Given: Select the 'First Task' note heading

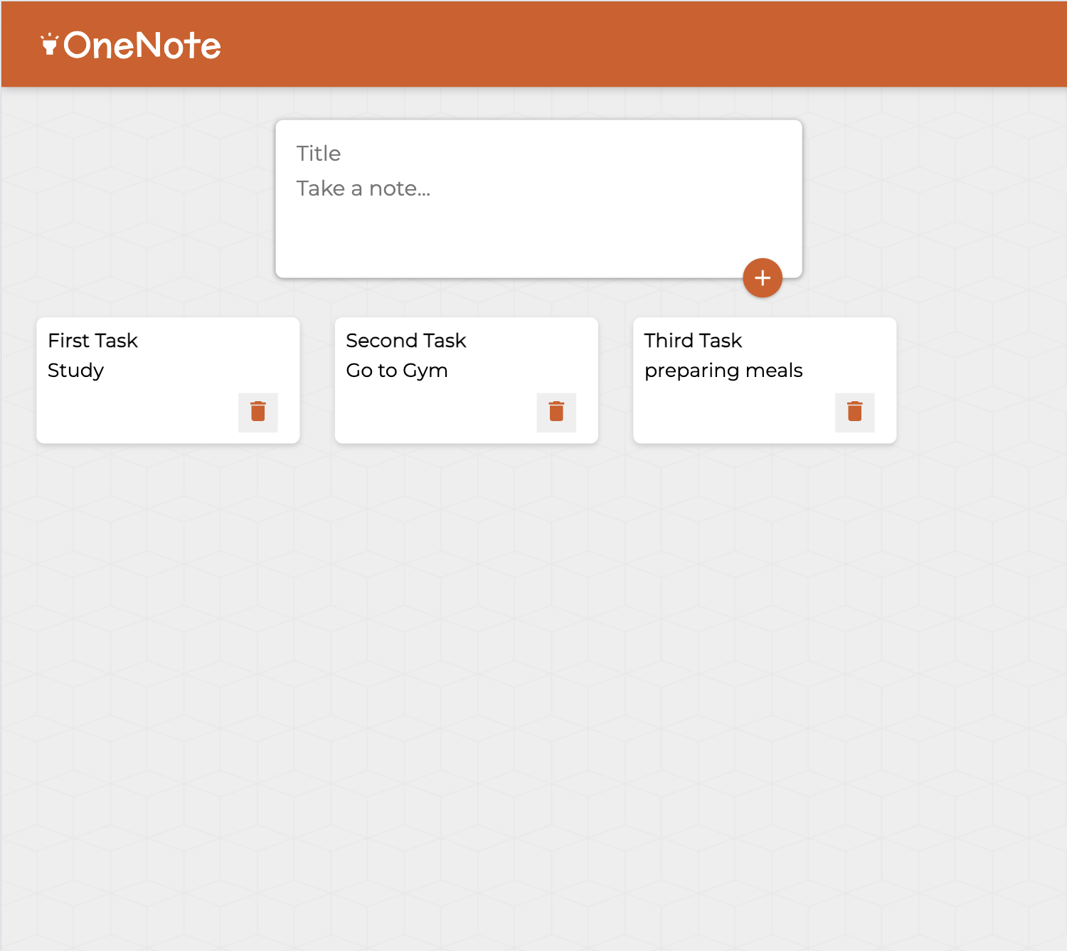Looking at the screenshot, I should (x=93, y=341).
